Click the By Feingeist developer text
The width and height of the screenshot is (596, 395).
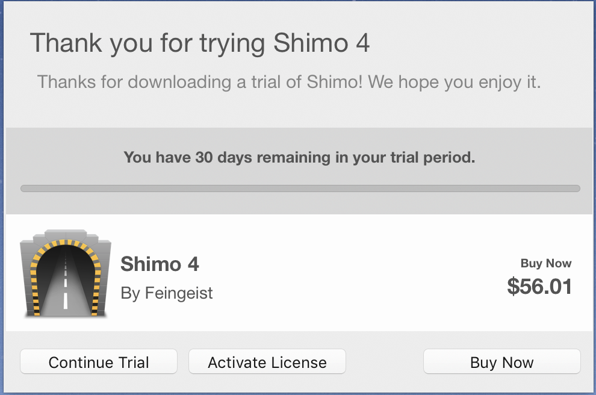167,293
